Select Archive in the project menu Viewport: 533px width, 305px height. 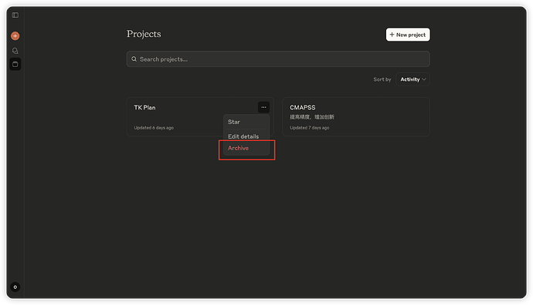[246, 148]
